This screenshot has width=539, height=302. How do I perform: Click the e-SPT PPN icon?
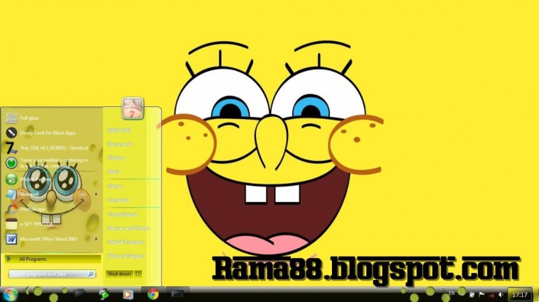pyautogui.click(x=11, y=224)
